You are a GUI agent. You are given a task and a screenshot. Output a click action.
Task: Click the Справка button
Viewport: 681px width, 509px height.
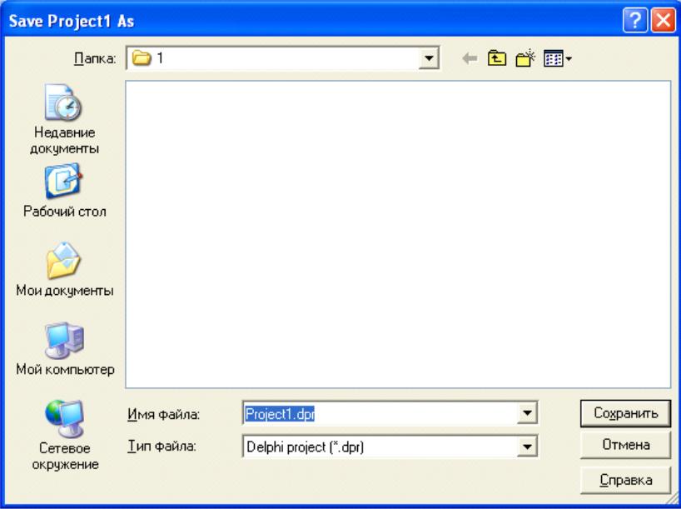625,480
